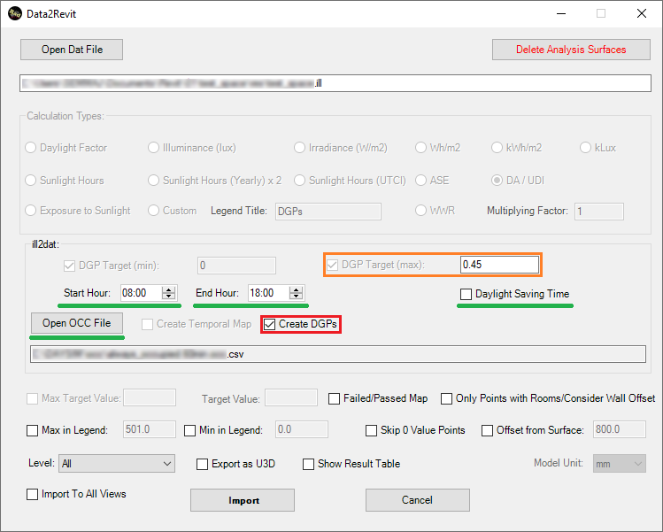663x532 pixels.
Task: Open the Level dropdown showing All
Action: point(117,464)
